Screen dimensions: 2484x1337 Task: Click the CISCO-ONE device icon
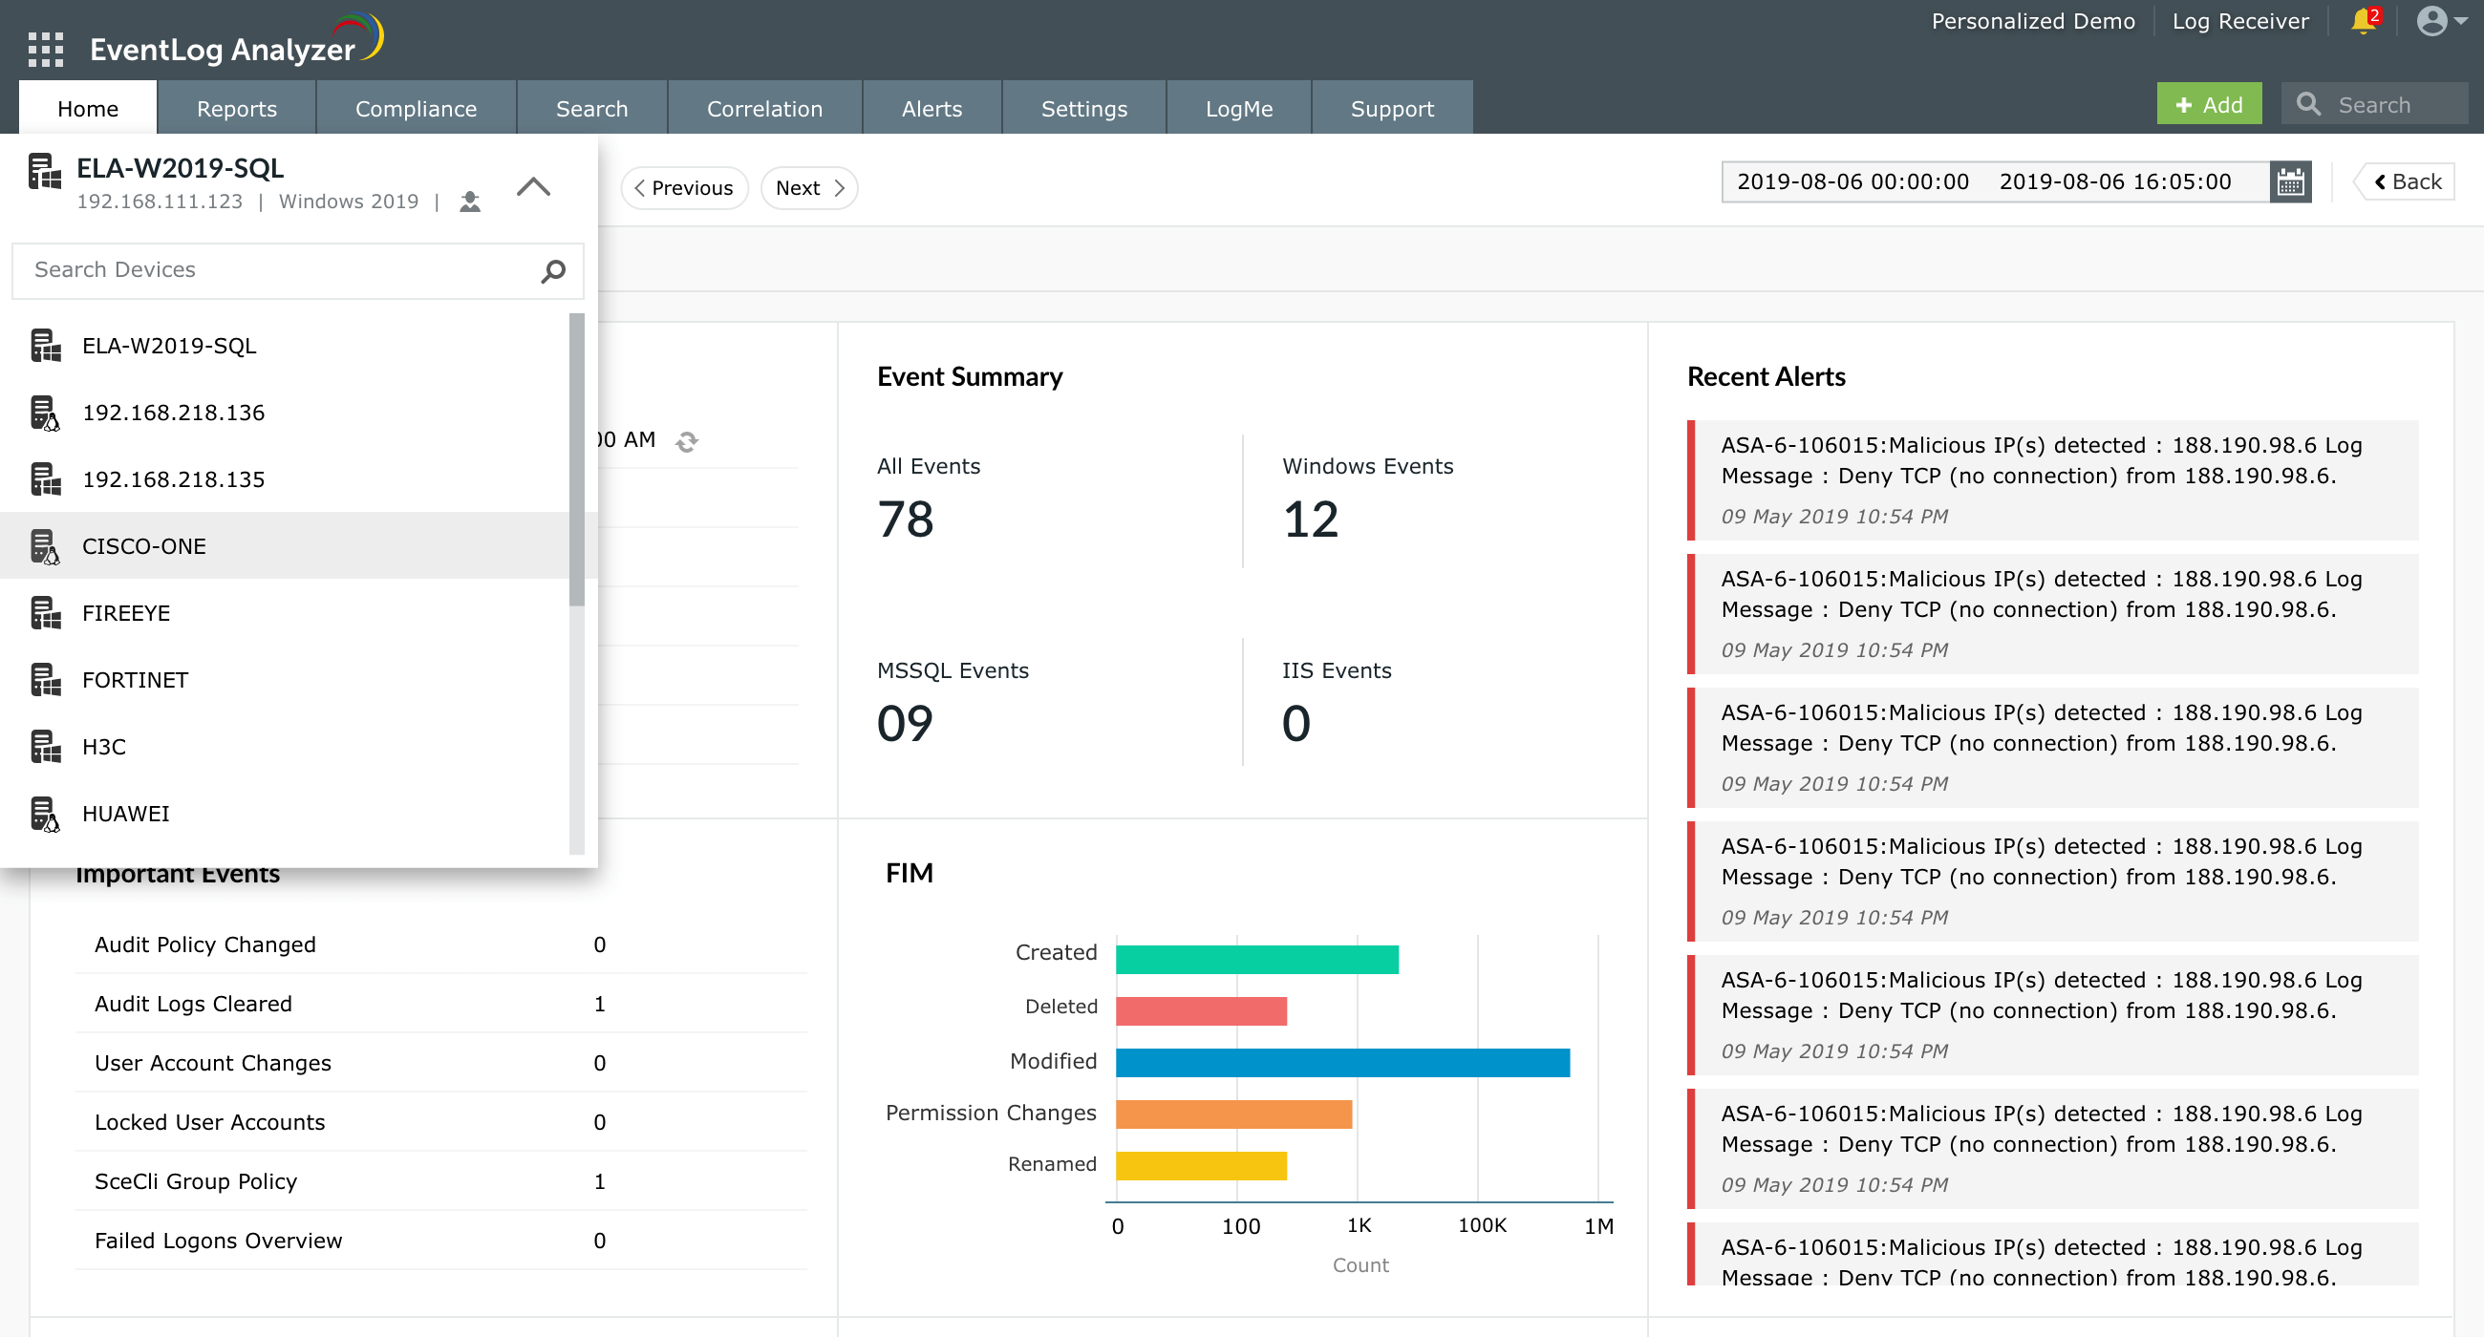pyautogui.click(x=45, y=546)
